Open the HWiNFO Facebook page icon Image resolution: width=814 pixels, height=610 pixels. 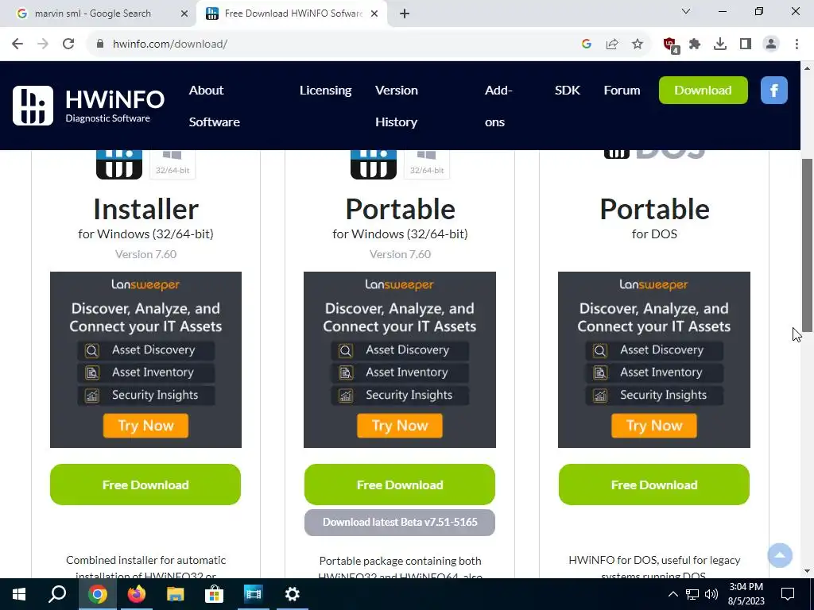(773, 91)
